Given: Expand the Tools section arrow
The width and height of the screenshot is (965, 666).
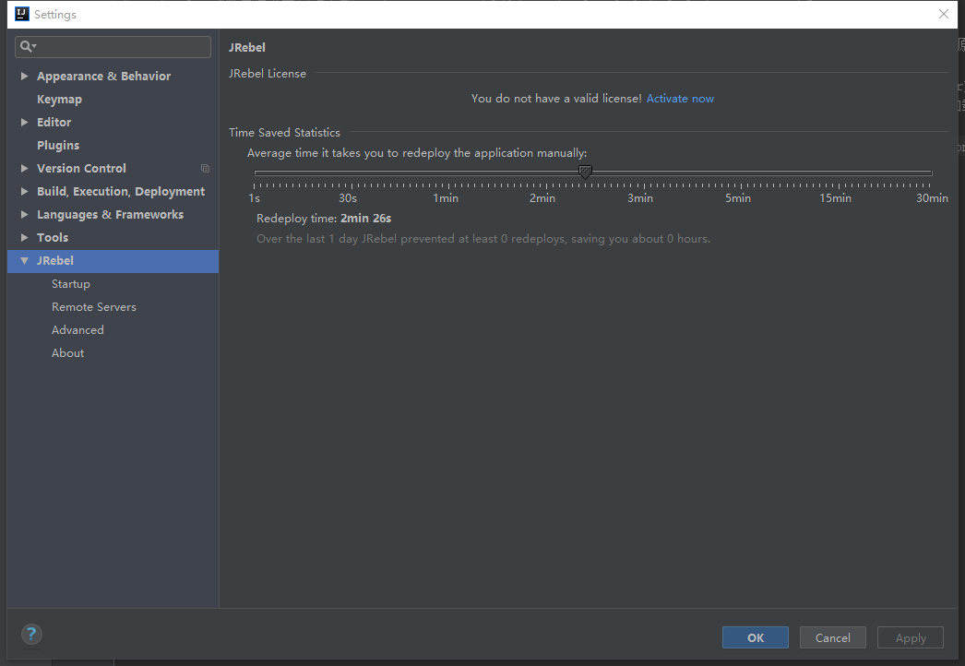Looking at the screenshot, I should pyautogui.click(x=24, y=238).
